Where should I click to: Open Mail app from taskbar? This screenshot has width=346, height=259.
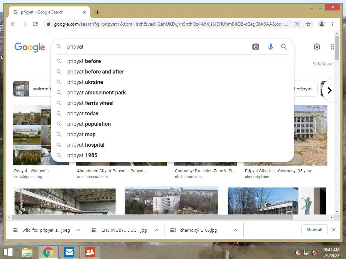[x=69, y=252]
